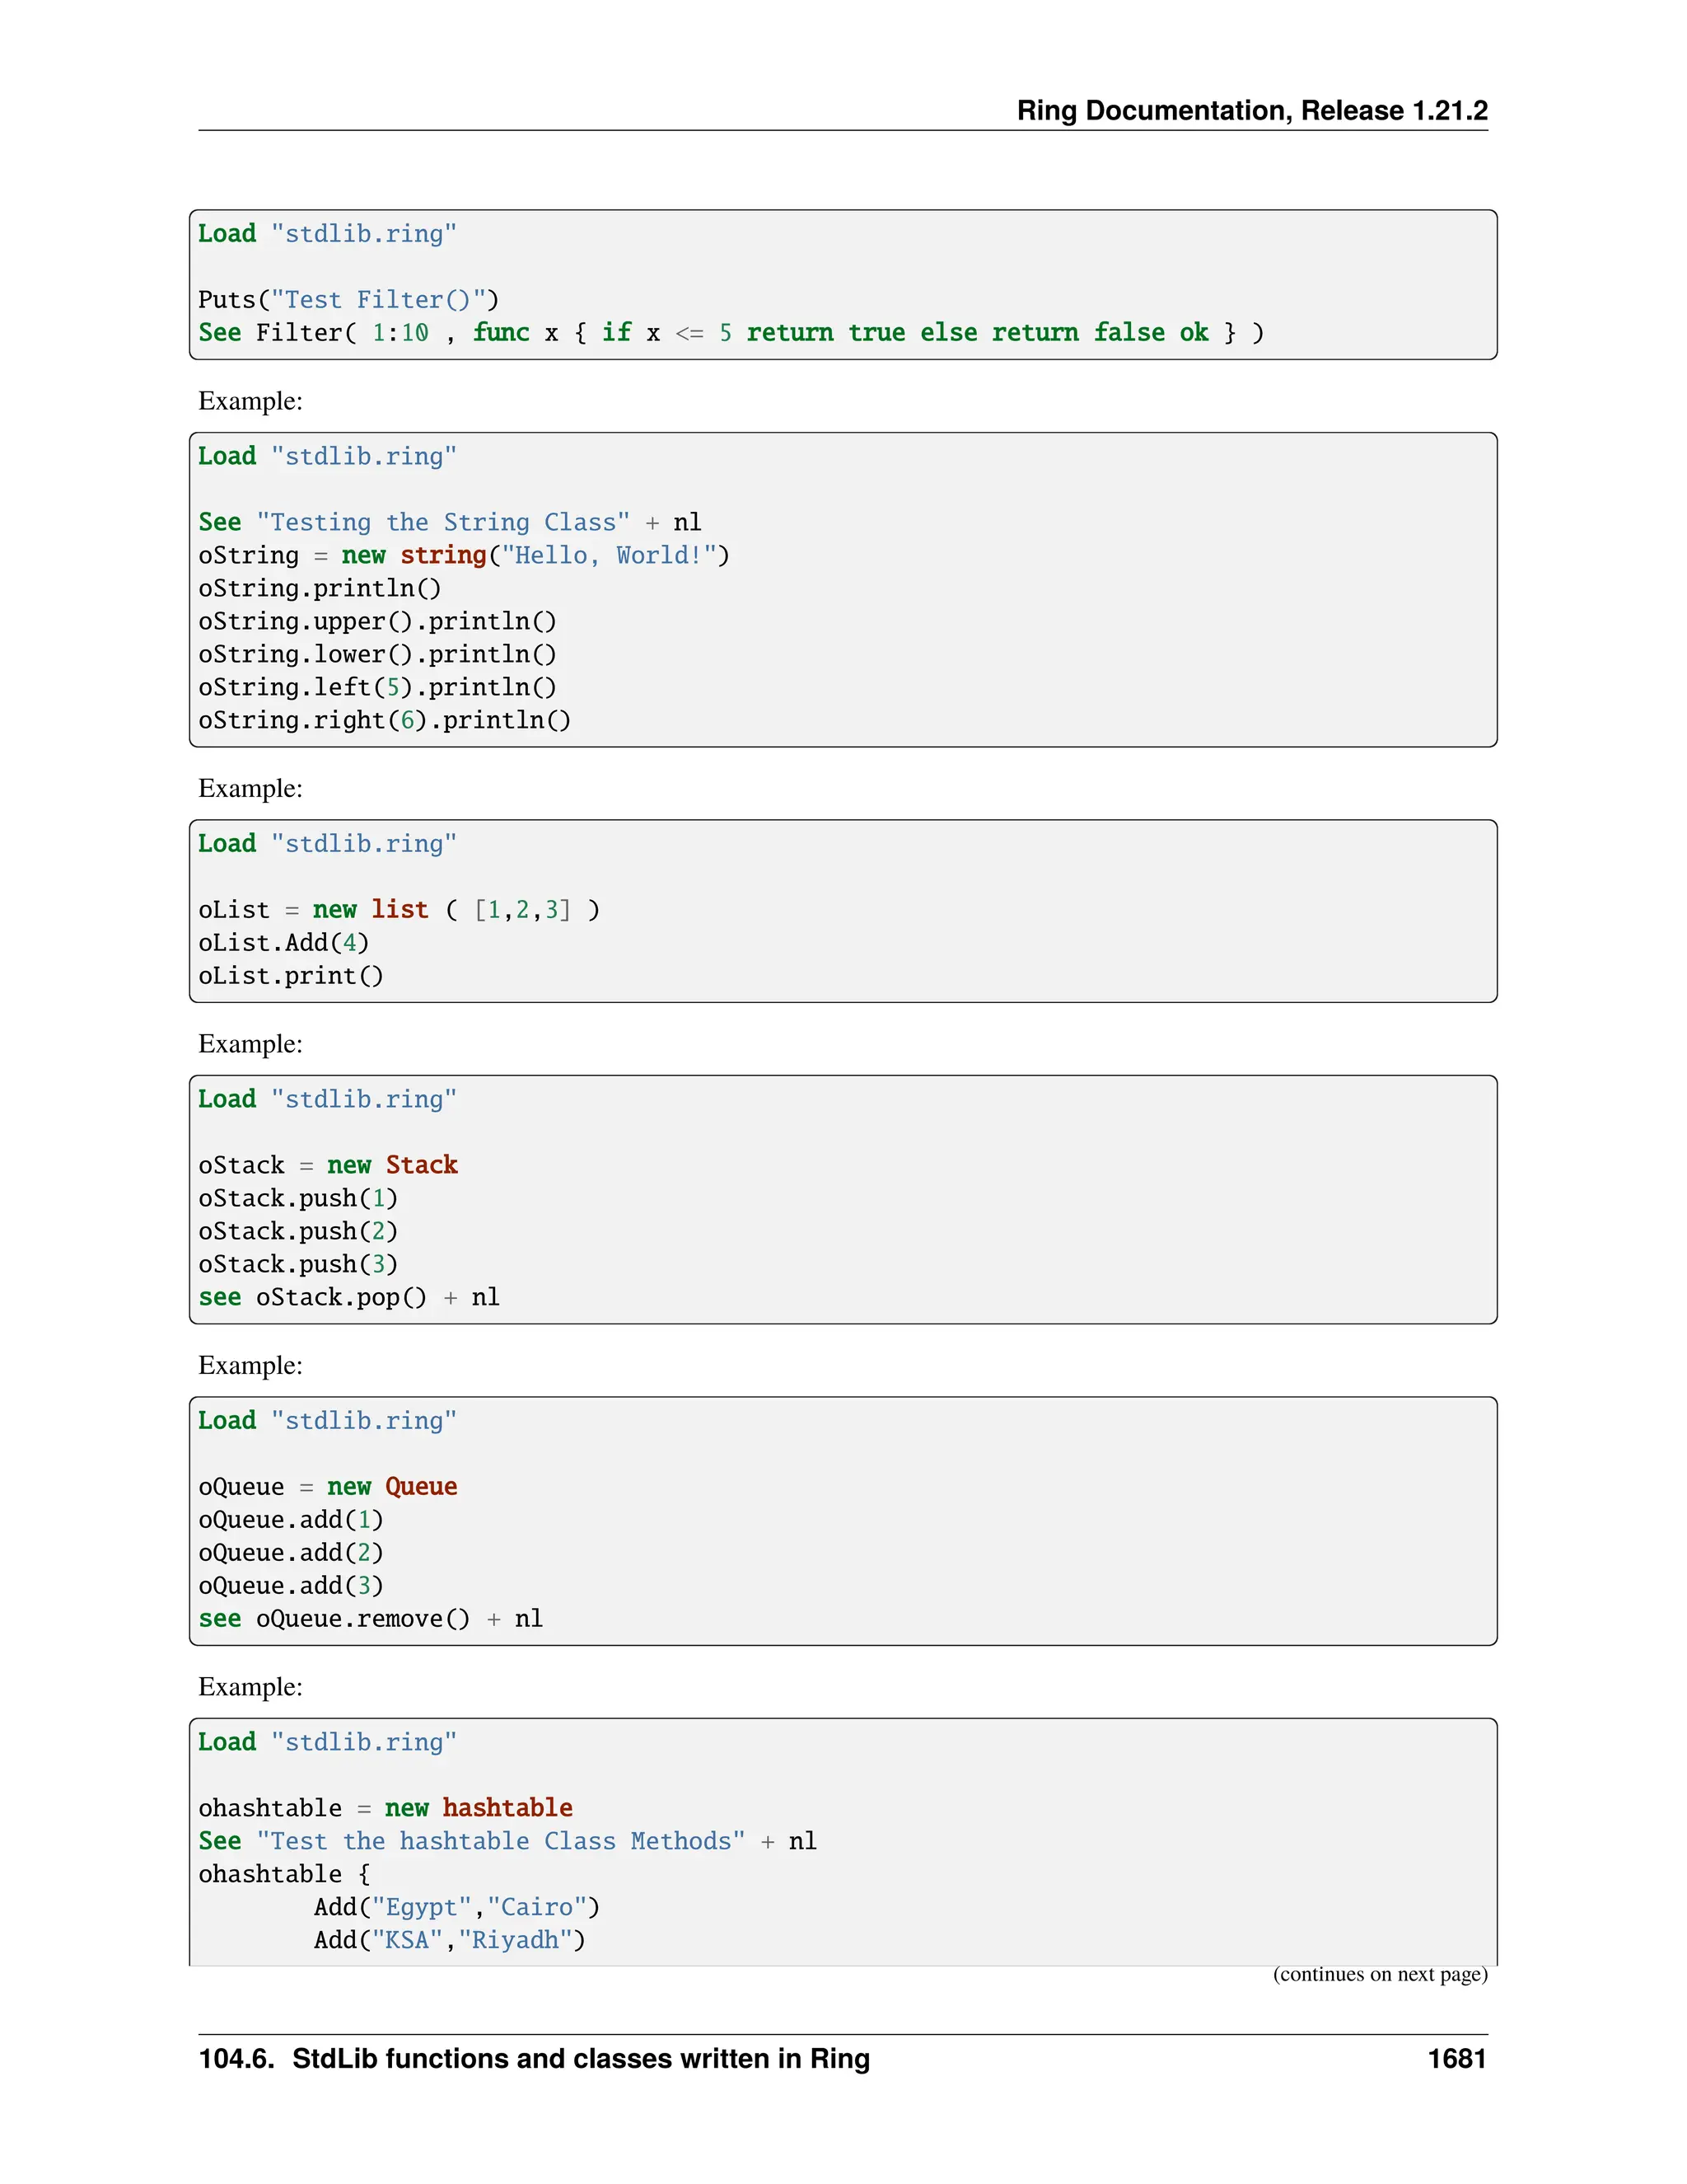Click the oList.Add(4) line
Image resolution: width=1687 pixels, height=2184 pixels.
tap(283, 942)
